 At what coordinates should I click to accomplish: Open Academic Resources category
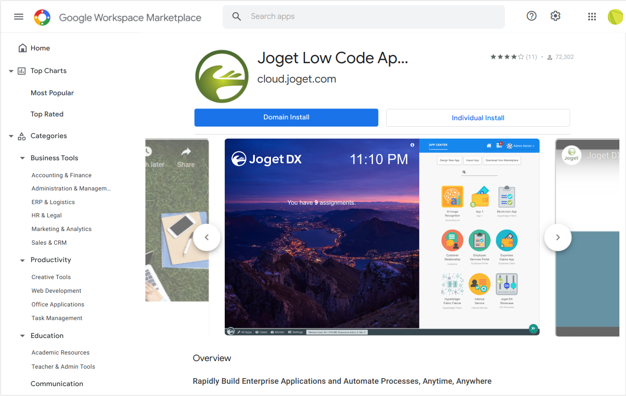click(60, 353)
